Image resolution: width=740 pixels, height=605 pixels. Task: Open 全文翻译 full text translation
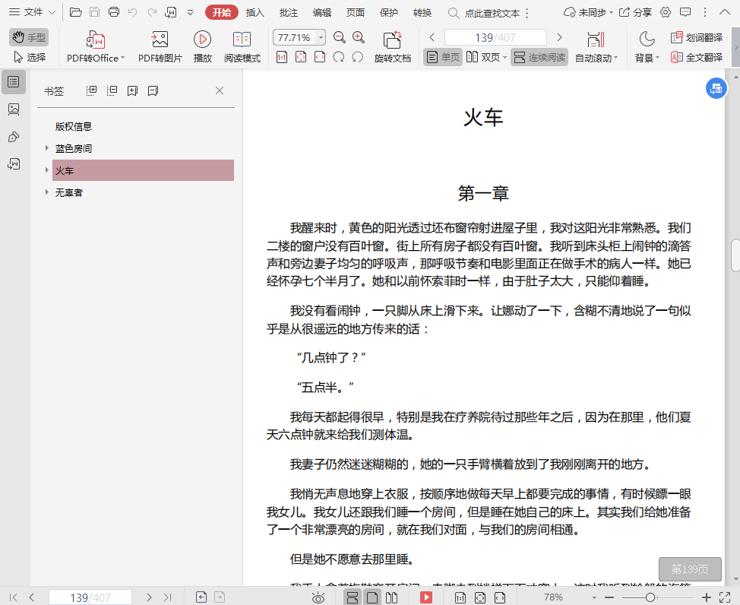(x=697, y=57)
